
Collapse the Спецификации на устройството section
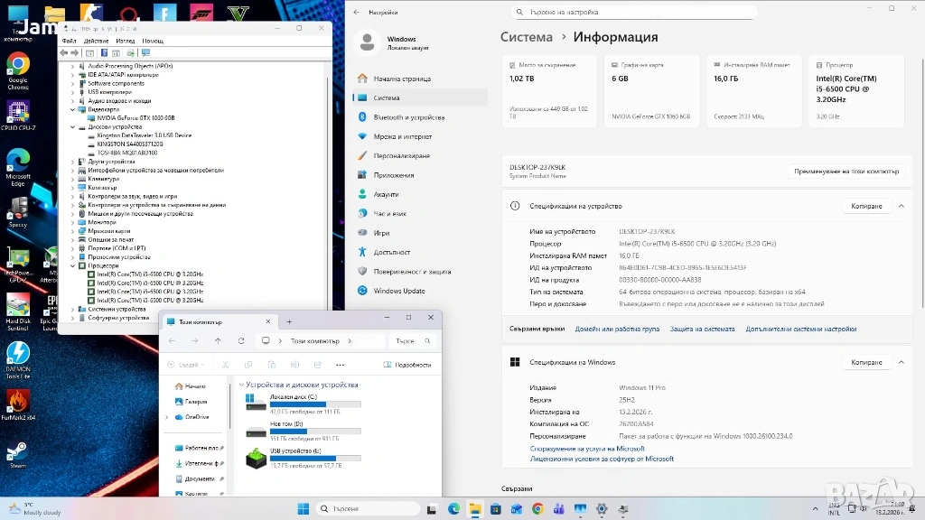click(x=900, y=207)
